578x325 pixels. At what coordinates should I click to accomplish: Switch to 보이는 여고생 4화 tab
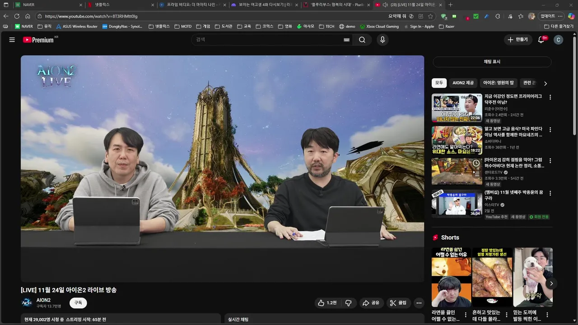click(x=264, y=5)
